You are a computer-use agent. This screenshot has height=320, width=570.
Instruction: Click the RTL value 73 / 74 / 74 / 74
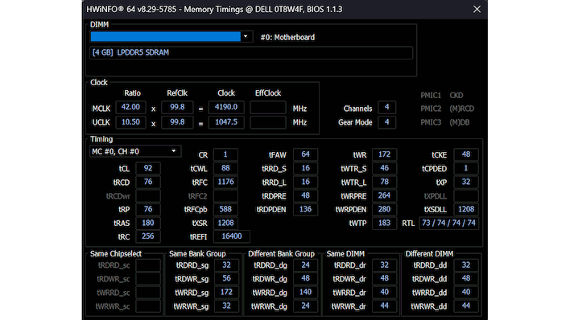pyautogui.click(x=448, y=223)
